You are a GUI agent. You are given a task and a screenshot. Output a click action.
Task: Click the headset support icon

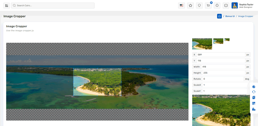click(x=254, y=92)
